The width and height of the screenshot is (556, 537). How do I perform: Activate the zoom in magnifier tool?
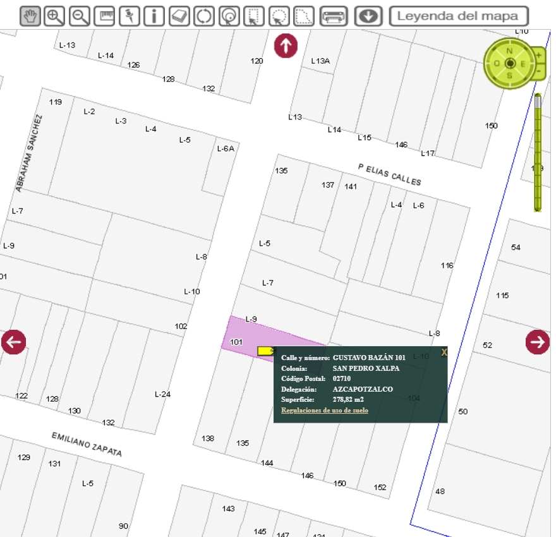point(54,16)
